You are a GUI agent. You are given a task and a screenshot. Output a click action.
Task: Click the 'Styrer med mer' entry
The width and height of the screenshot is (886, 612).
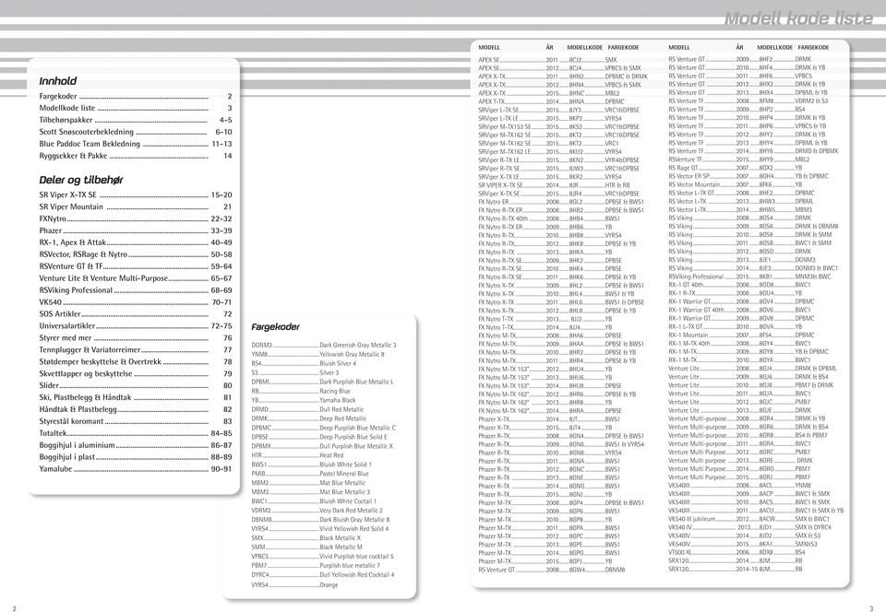136,338
